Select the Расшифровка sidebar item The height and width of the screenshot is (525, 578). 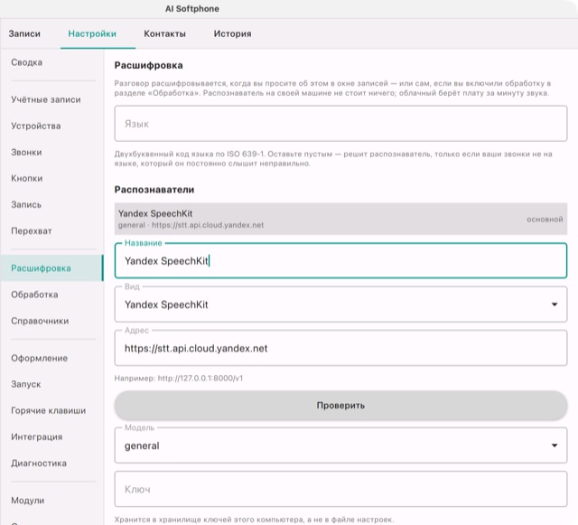coord(51,268)
